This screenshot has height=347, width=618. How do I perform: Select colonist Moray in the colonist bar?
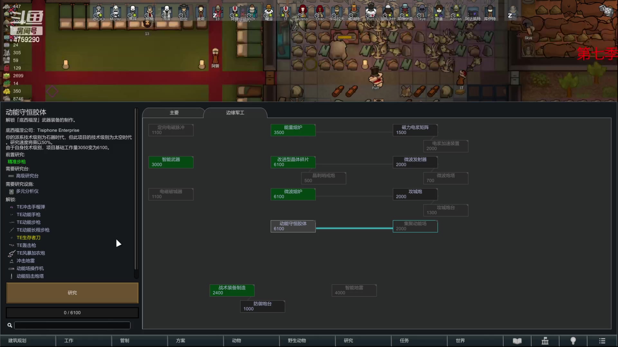click(115, 12)
